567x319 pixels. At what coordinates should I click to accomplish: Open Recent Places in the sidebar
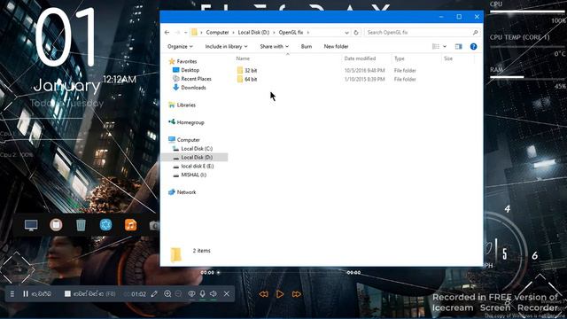coord(196,79)
